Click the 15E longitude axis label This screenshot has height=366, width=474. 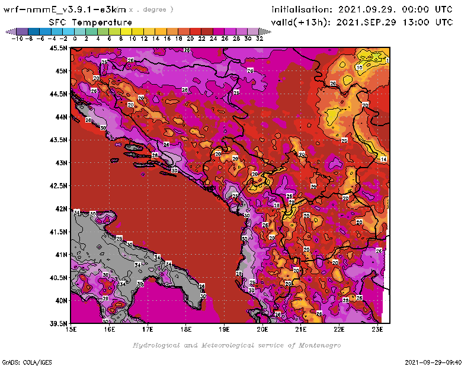[71, 329]
